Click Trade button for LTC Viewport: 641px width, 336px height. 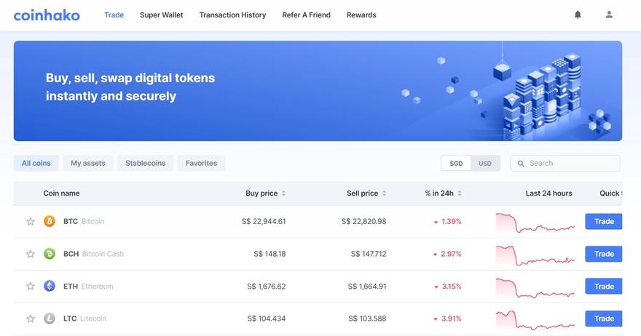pos(604,319)
